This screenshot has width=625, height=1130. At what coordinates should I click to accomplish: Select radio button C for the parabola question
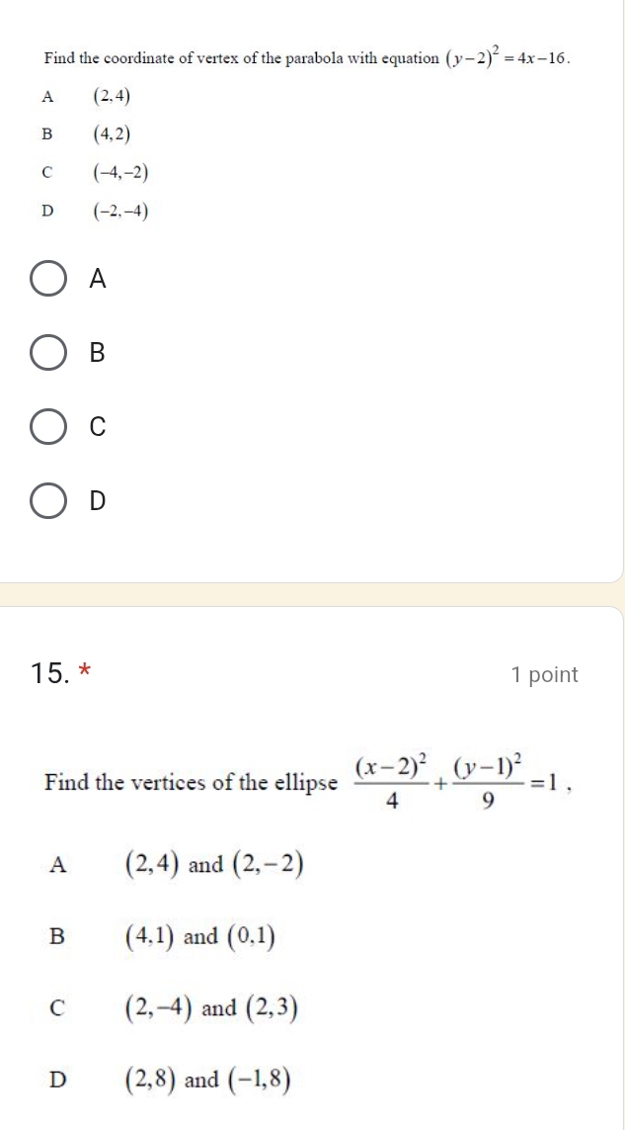pos(46,427)
